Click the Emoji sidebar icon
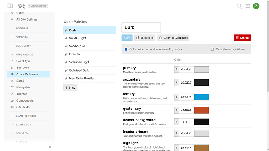The width and height of the screenshot is (269, 151). coord(12,81)
